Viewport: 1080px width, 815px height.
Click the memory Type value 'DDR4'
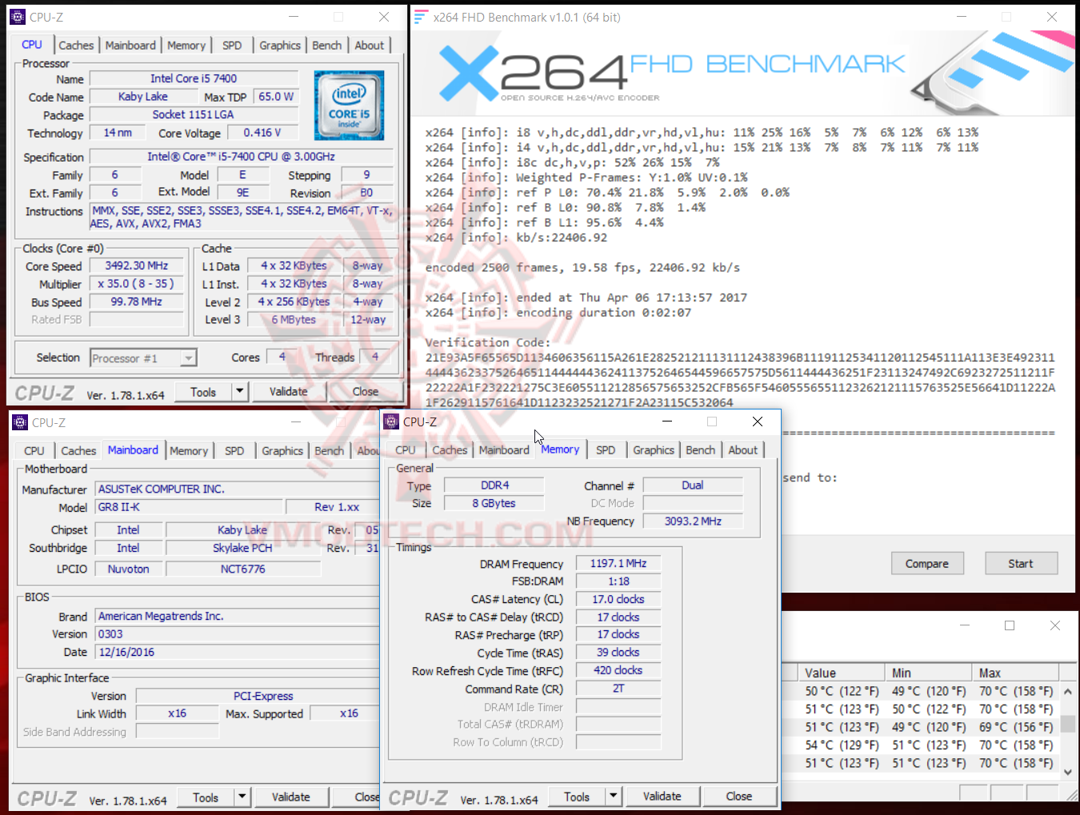click(494, 485)
